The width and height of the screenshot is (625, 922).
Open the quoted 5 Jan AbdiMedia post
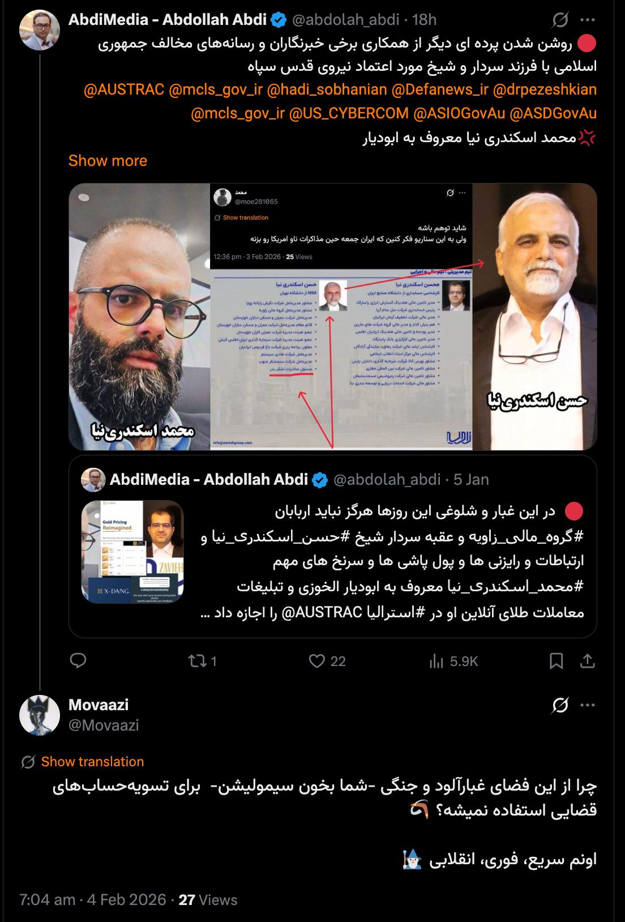point(333,547)
